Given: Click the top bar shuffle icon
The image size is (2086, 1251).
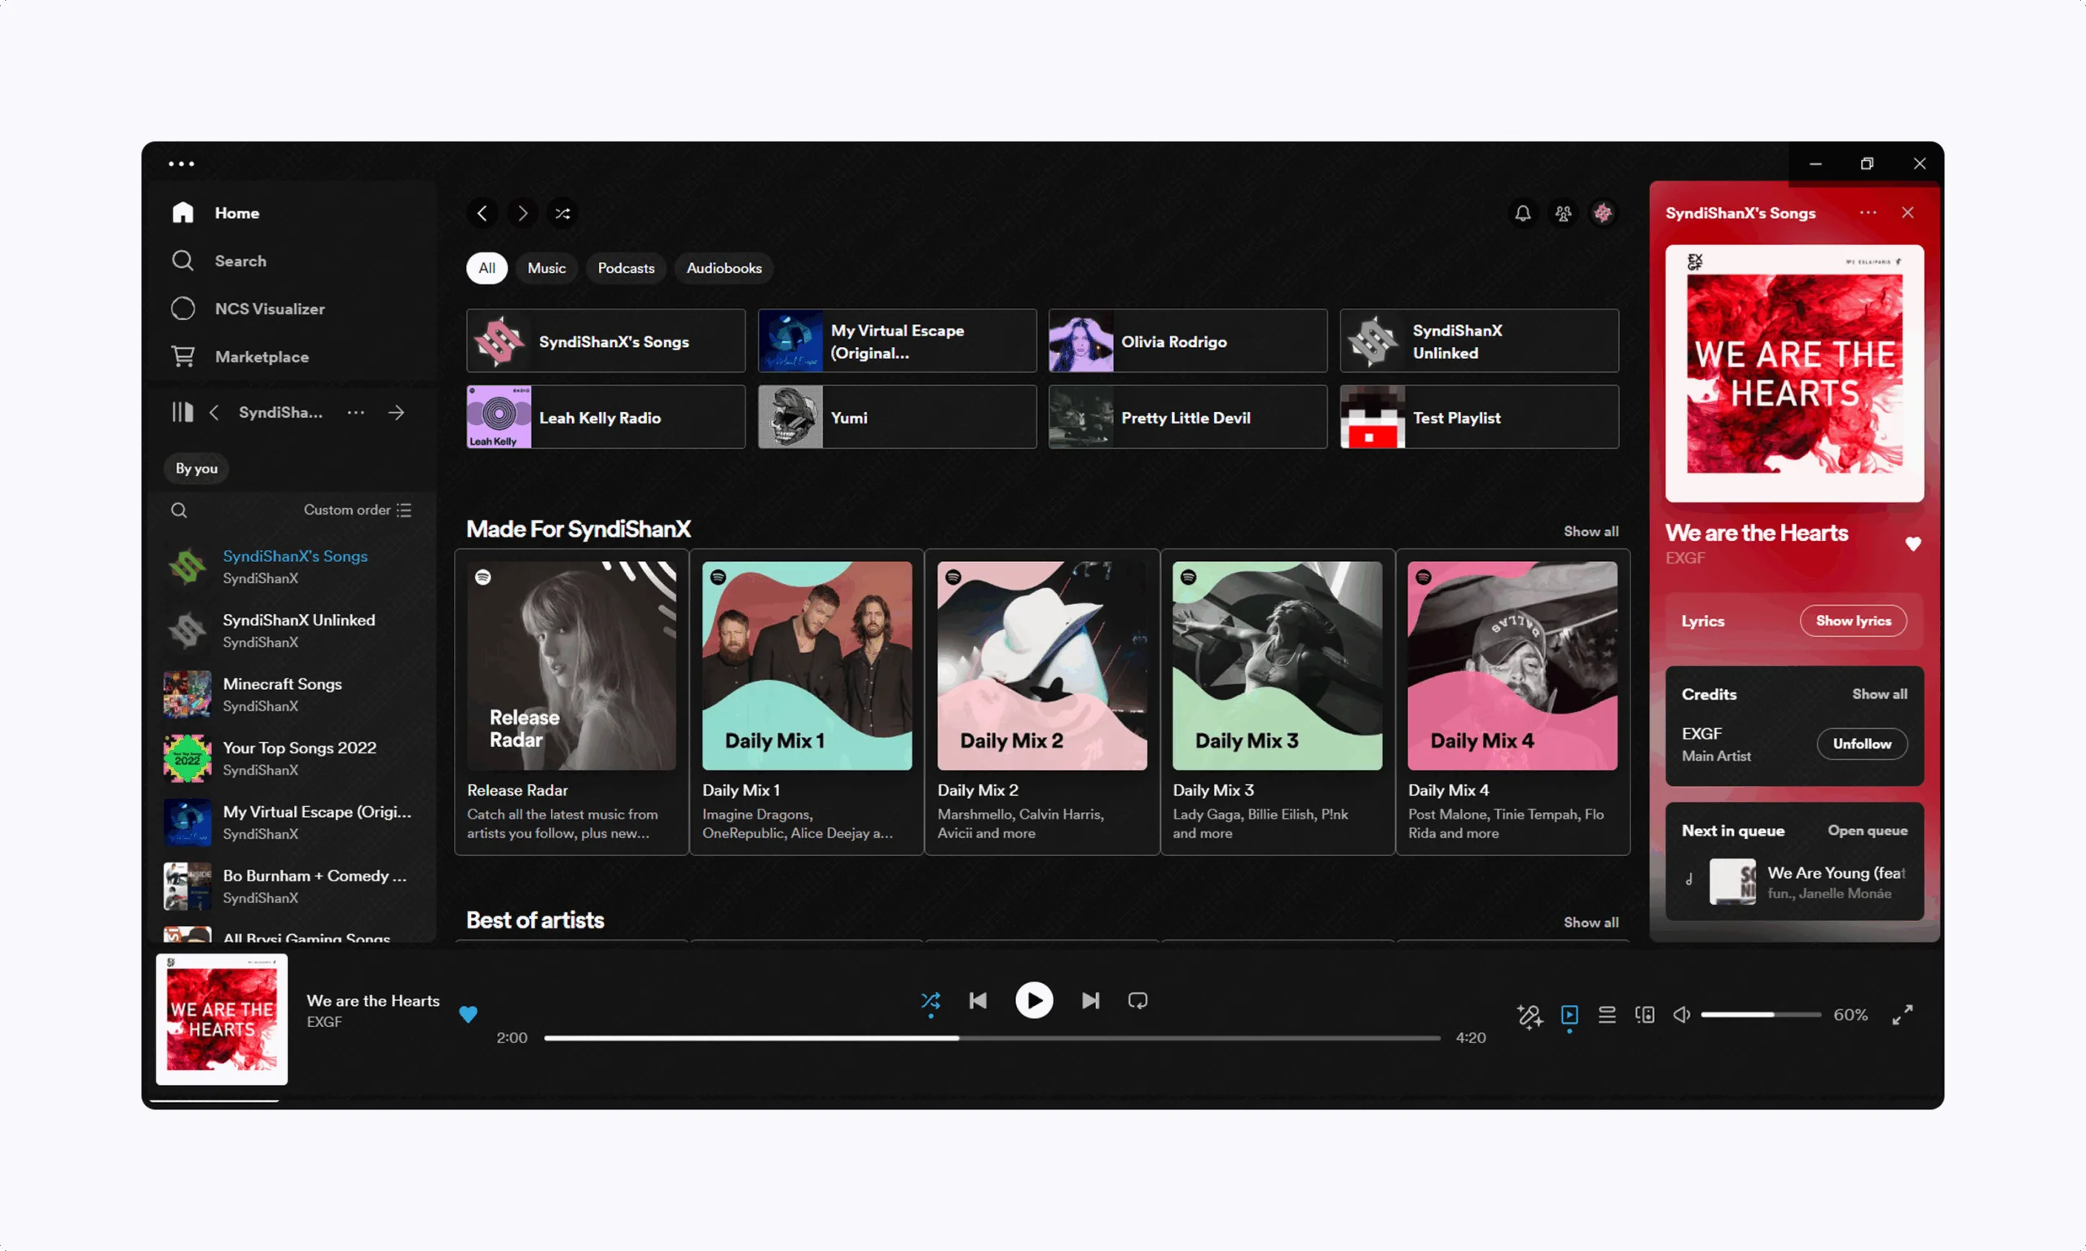Looking at the screenshot, I should (562, 213).
